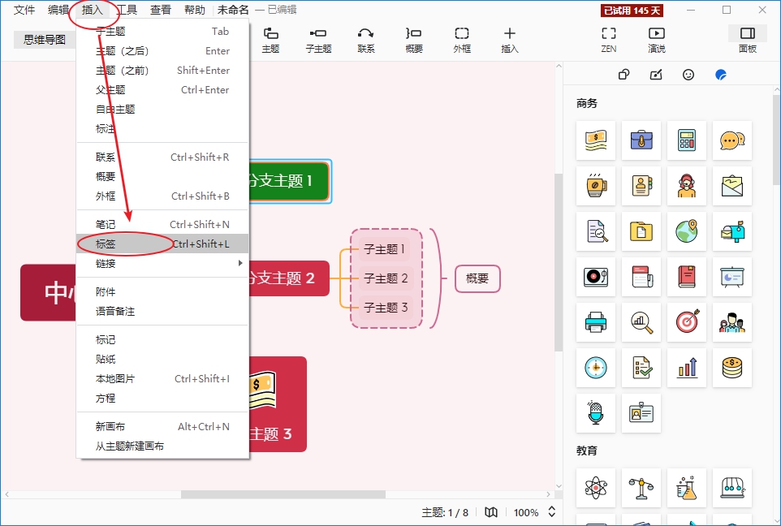Select the 联系 relationship tool
The width and height of the screenshot is (781, 526).
click(365, 39)
